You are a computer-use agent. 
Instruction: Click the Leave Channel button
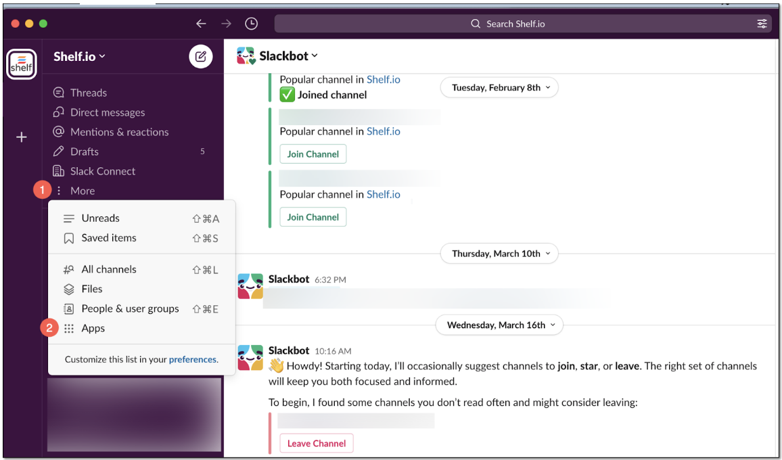pos(317,444)
